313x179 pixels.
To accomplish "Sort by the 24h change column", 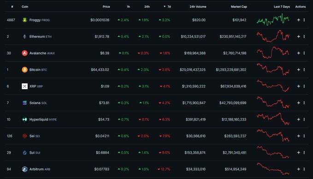I will (147, 6).
